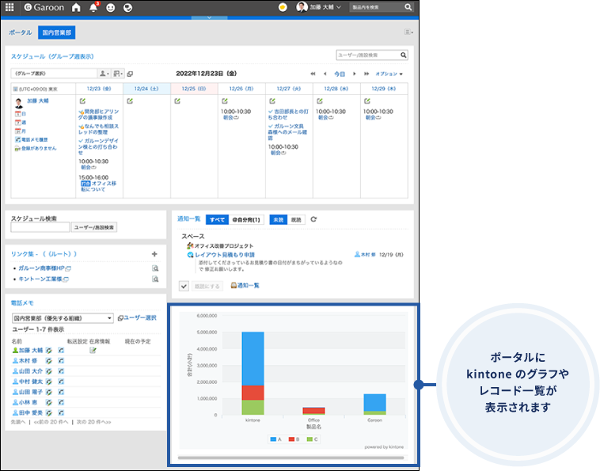This screenshot has height=471, width=600.
Task: Jump to next week double arrow
Action: 366,74
